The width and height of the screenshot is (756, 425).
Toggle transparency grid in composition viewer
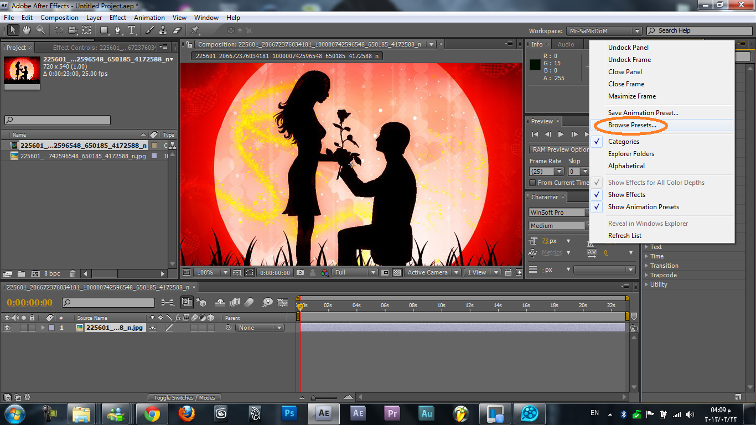click(397, 272)
